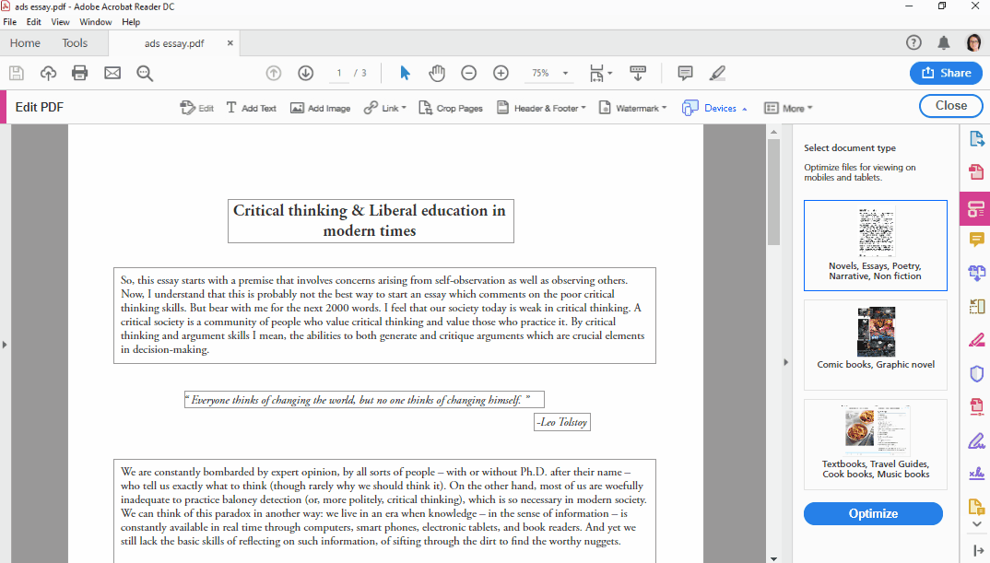Click the Edit tool

click(197, 108)
